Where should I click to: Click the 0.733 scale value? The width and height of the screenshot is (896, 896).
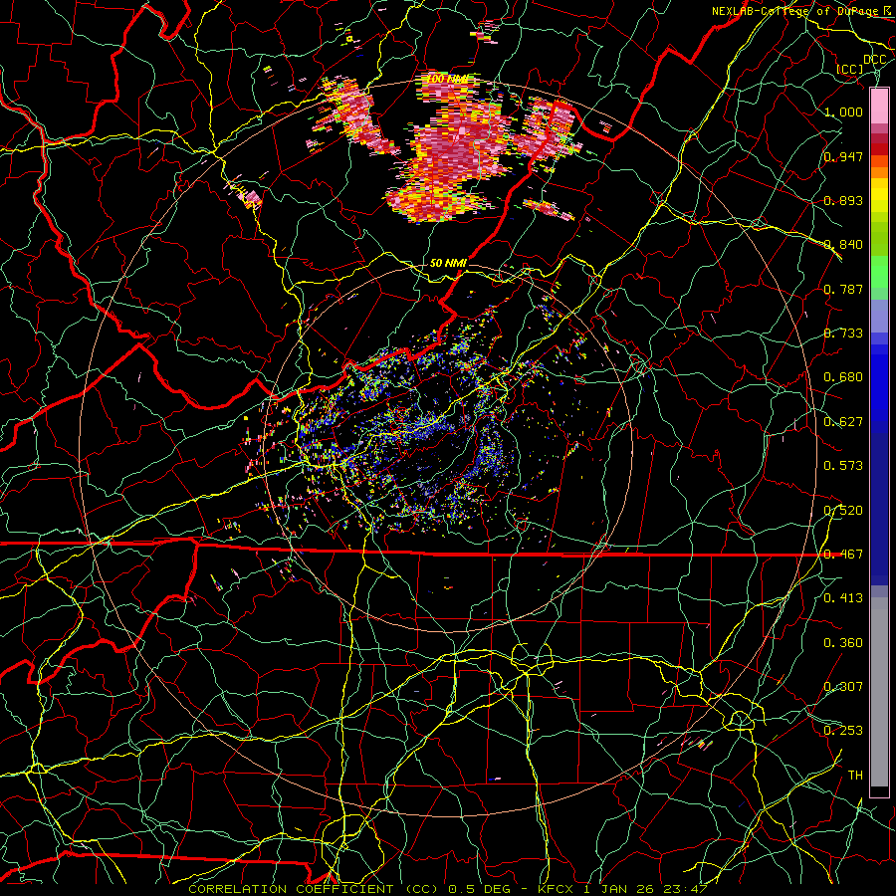843,334
